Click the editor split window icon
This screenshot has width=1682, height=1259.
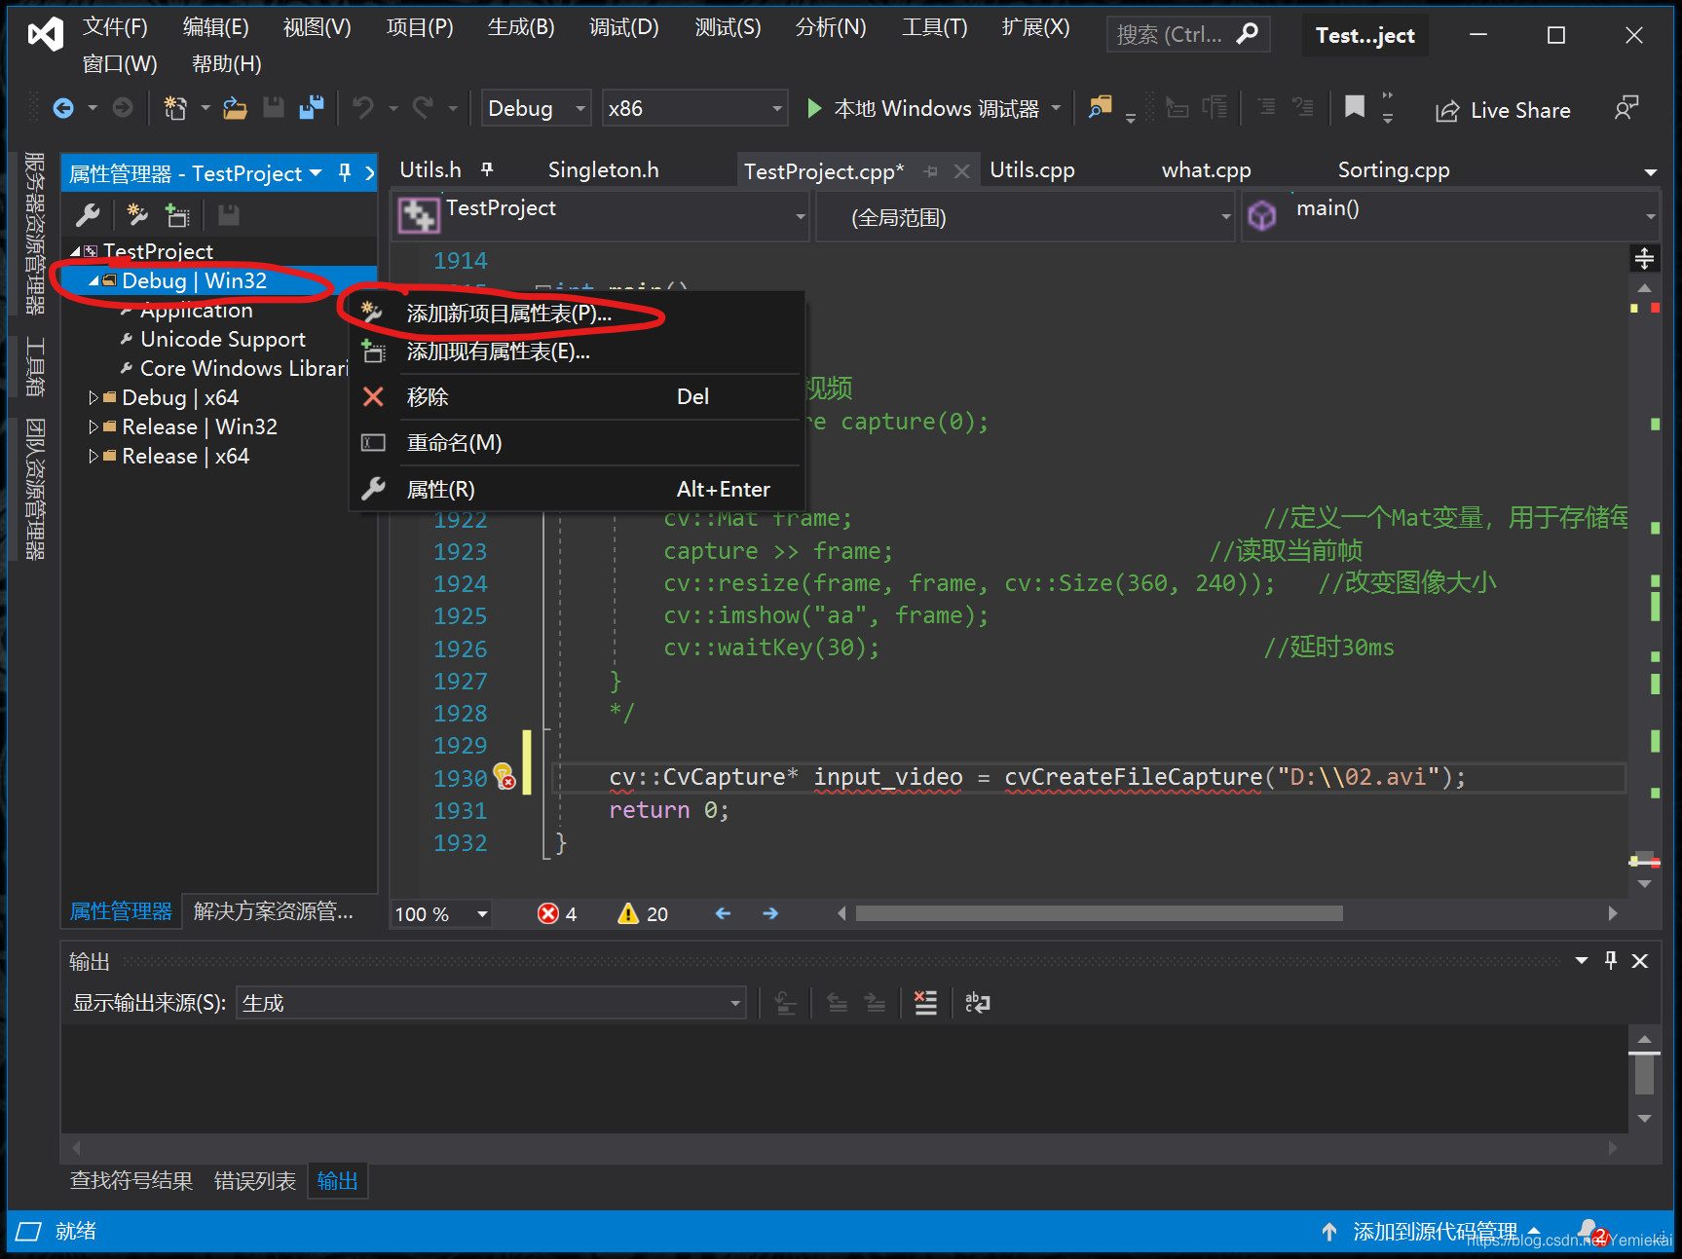pyautogui.click(x=1644, y=258)
